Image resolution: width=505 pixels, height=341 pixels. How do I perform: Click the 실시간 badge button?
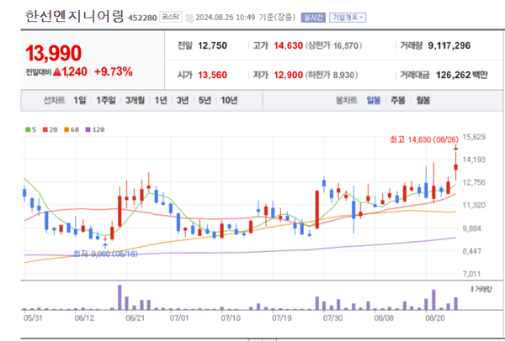313,18
